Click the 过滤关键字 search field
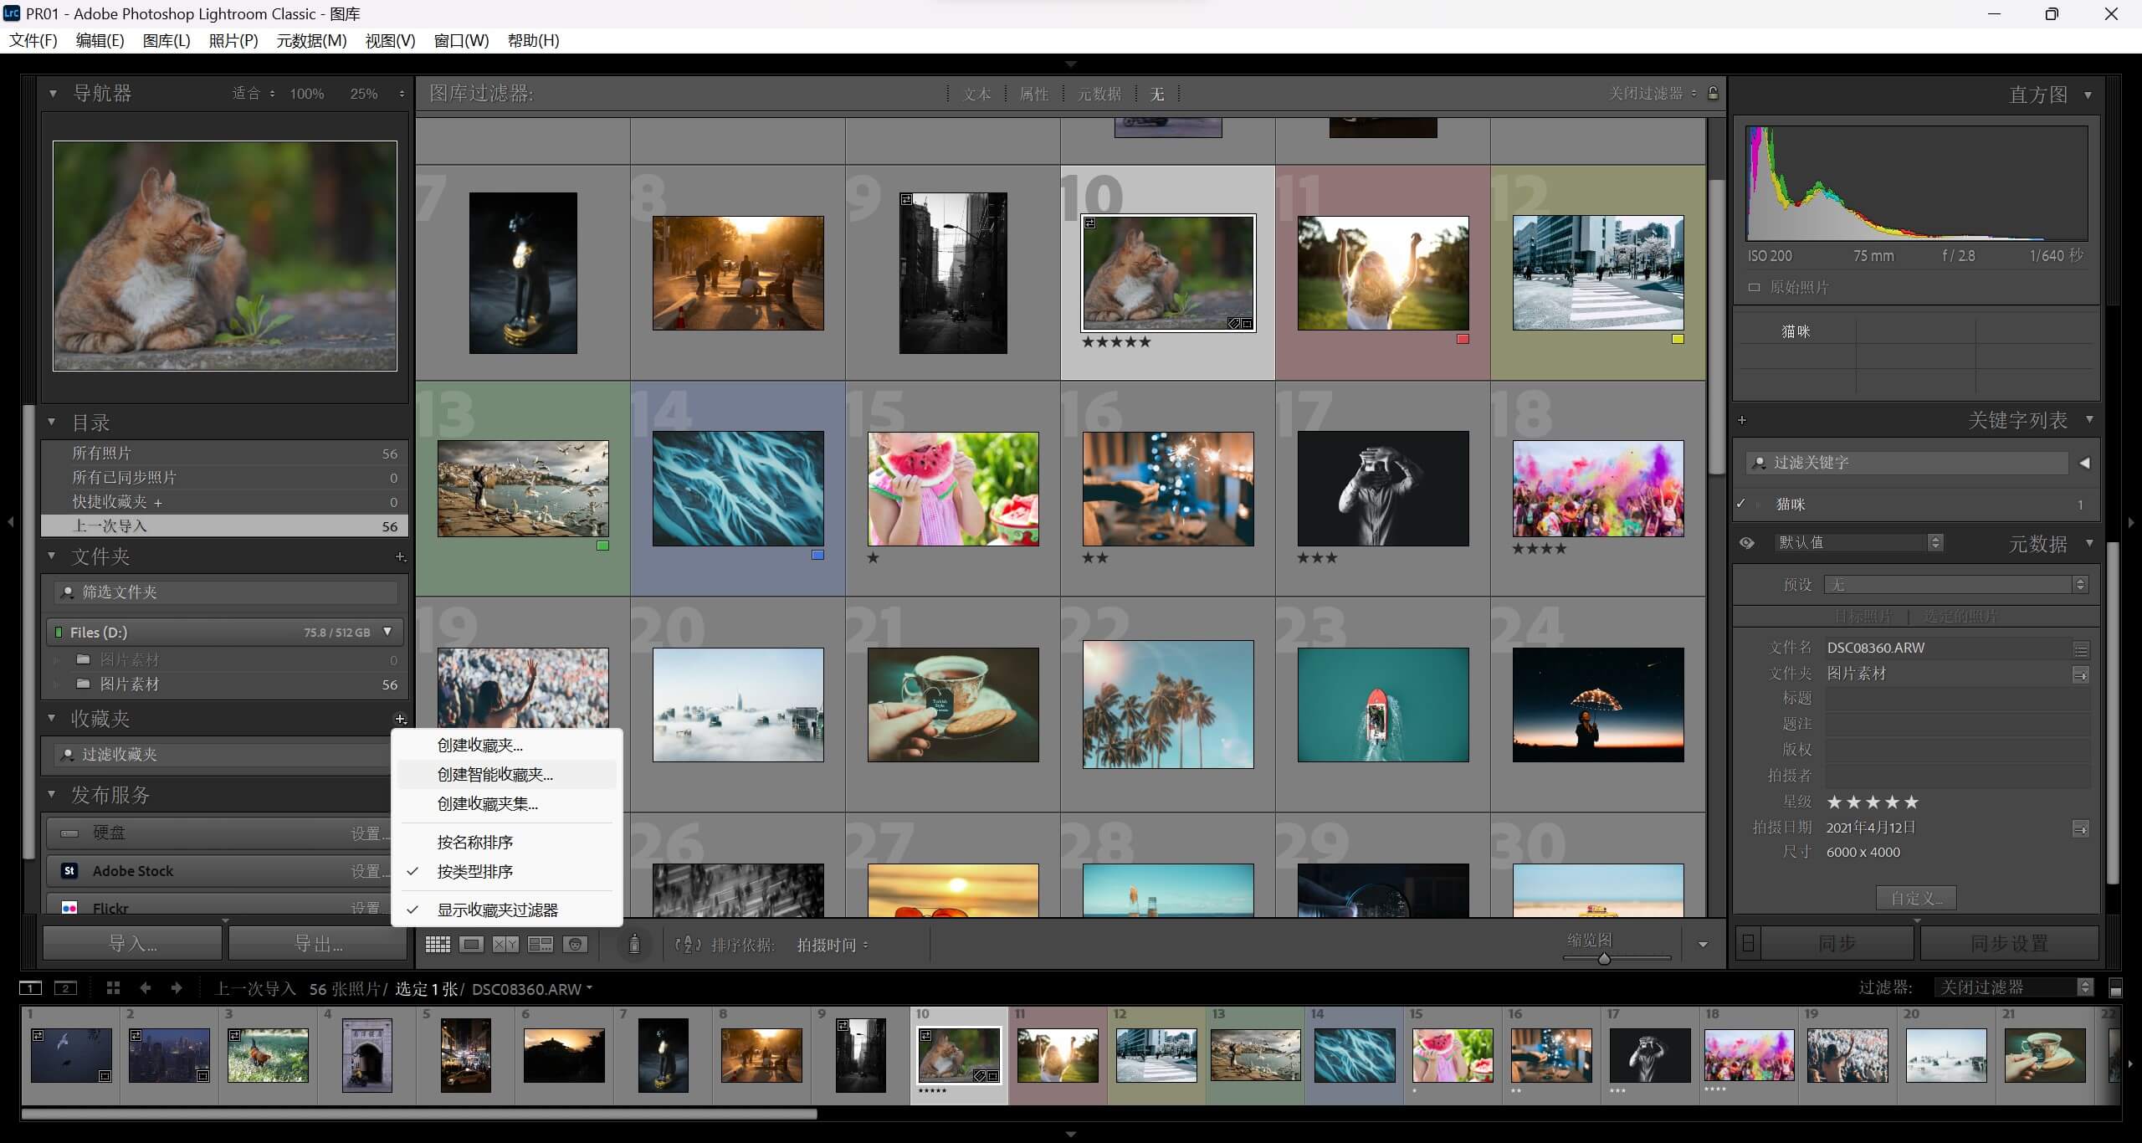The image size is (2142, 1143). 1908,463
